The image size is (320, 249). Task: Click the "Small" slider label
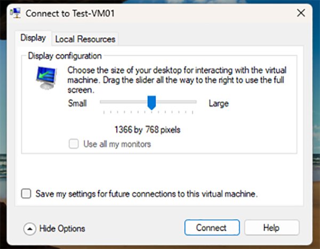coord(77,103)
